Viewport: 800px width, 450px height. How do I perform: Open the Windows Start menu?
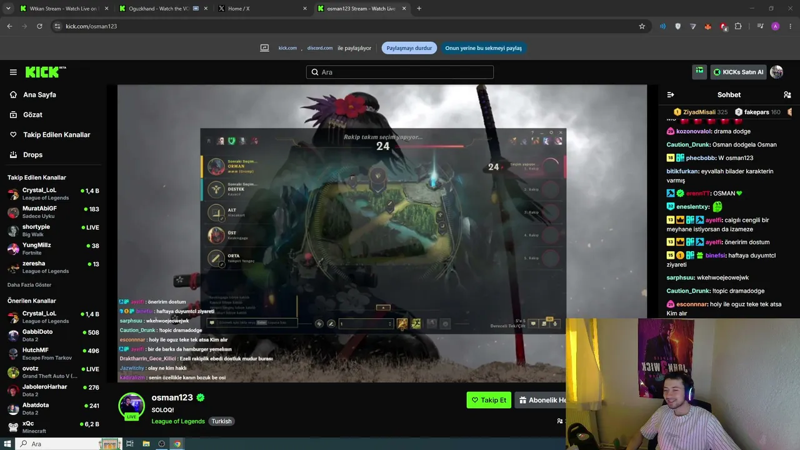[x=7, y=444]
